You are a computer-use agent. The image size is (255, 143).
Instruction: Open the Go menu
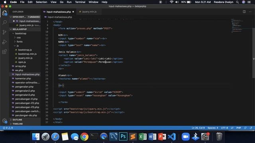(x=62, y=2)
